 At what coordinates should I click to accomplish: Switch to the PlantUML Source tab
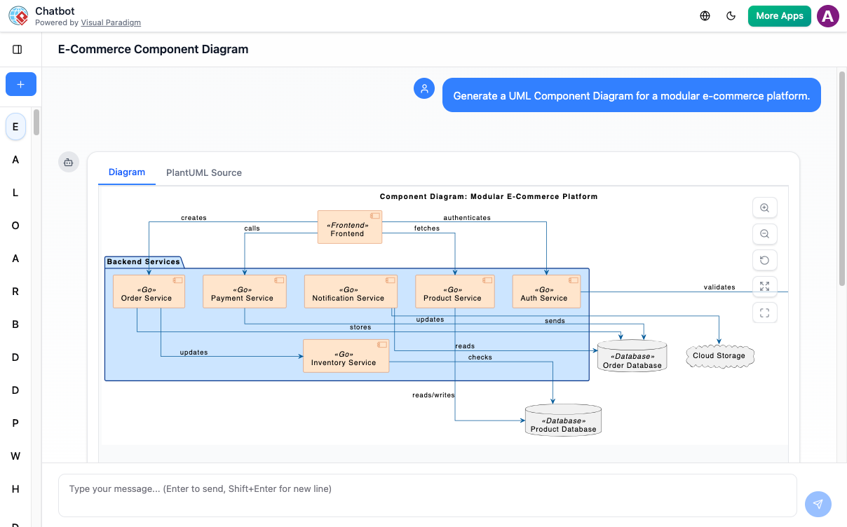tap(203, 172)
